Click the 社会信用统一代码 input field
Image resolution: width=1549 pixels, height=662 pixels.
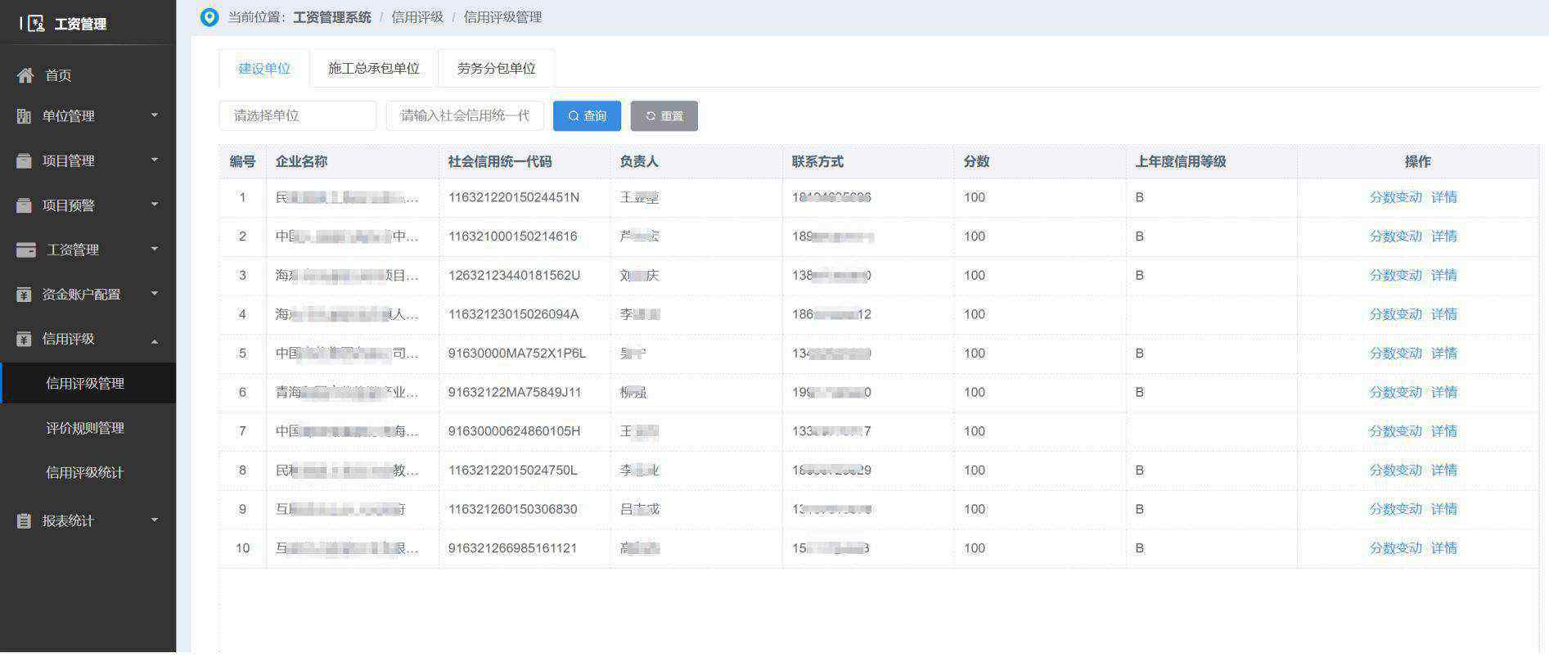(x=464, y=115)
